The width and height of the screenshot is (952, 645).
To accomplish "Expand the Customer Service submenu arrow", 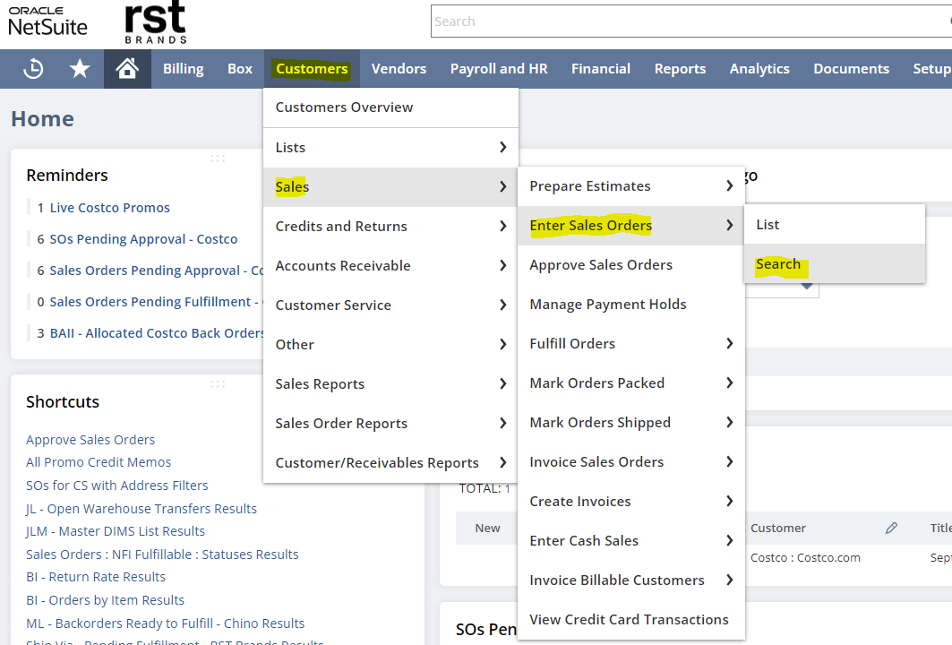I will click(x=502, y=305).
